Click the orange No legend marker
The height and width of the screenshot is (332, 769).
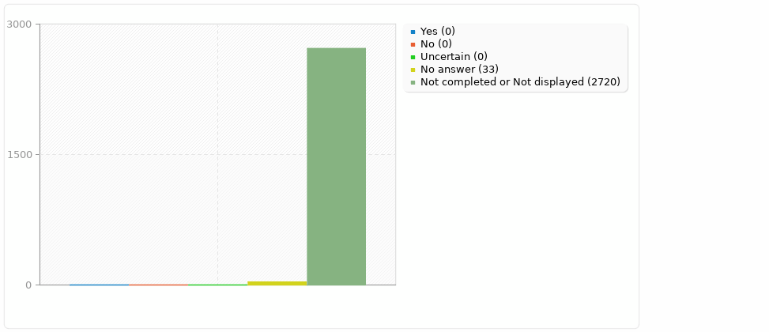(413, 44)
